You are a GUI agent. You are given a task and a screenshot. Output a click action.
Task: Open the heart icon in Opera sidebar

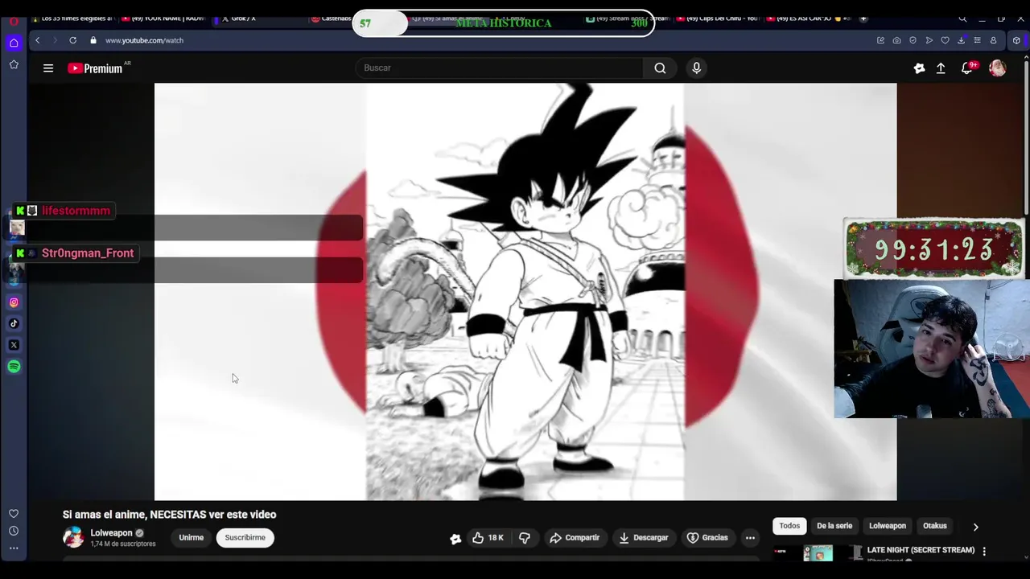click(x=14, y=513)
